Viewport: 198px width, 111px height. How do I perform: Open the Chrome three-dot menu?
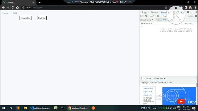[x=195, y=7]
